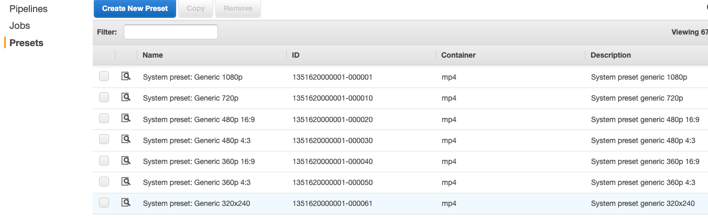
Task: Select Presets in the sidebar
Action: pyautogui.click(x=26, y=43)
